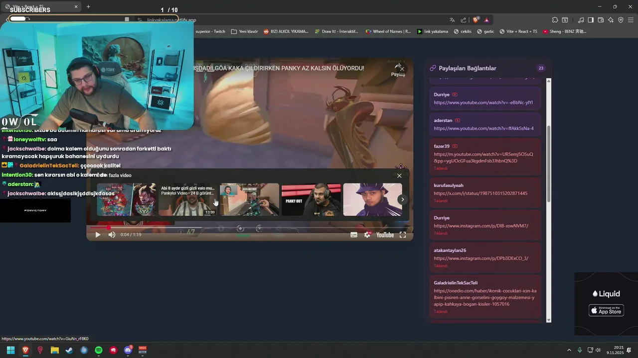Open the browser extensions puzzle icon

point(555,20)
